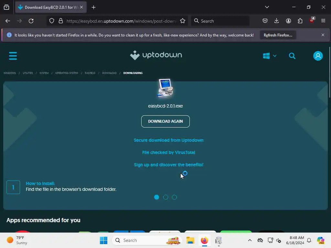Click the page vertical scrollbar
This screenshot has height=248, width=331.
329,73
